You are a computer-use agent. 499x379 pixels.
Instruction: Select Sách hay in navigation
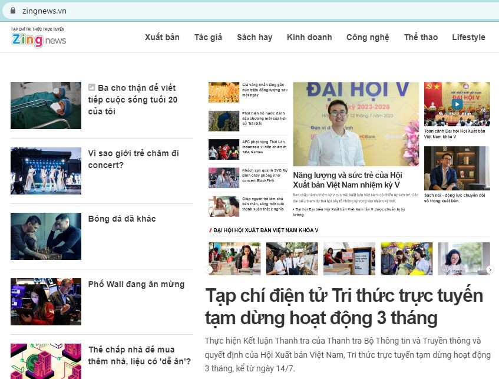pyautogui.click(x=255, y=37)
